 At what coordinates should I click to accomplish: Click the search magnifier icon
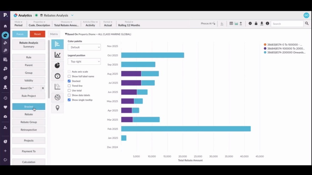[x=307, y=23]
